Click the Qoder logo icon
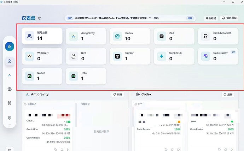 click(29, 76)
